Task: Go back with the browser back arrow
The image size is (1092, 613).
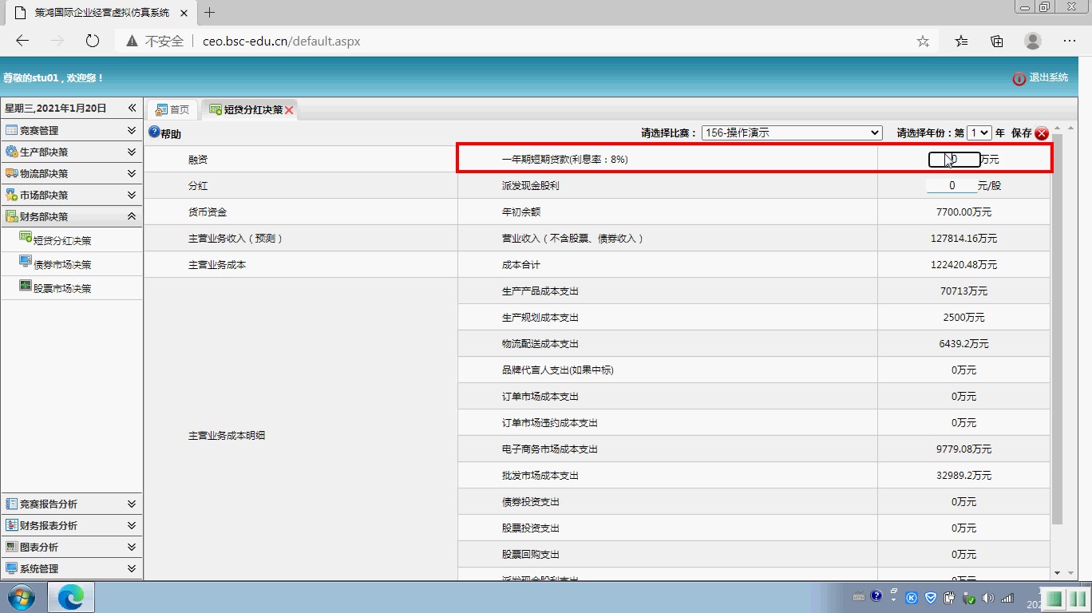Action: pos(22,41)
